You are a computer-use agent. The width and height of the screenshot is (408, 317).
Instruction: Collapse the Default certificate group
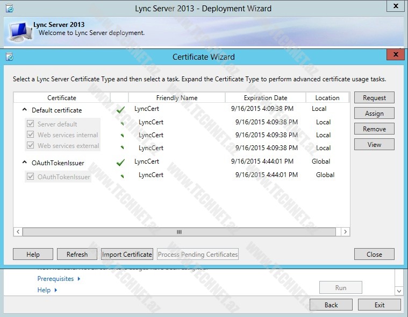pyautogui.click(x=25, y=110)
